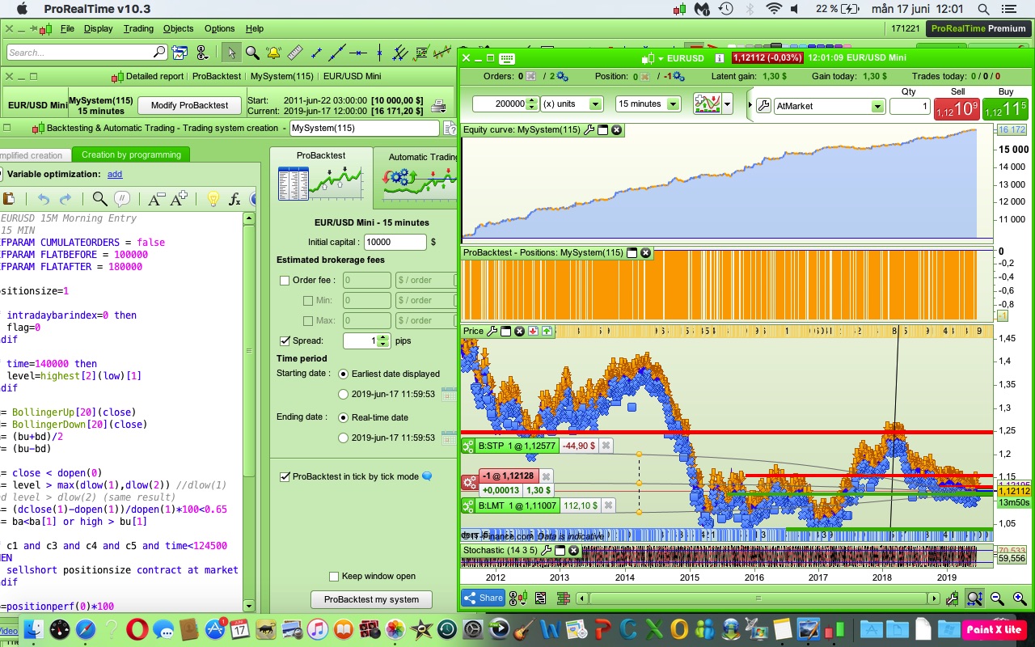Open the Objects menu
This screenshot has height=647, width=1035.
click(x=179, y=28)
